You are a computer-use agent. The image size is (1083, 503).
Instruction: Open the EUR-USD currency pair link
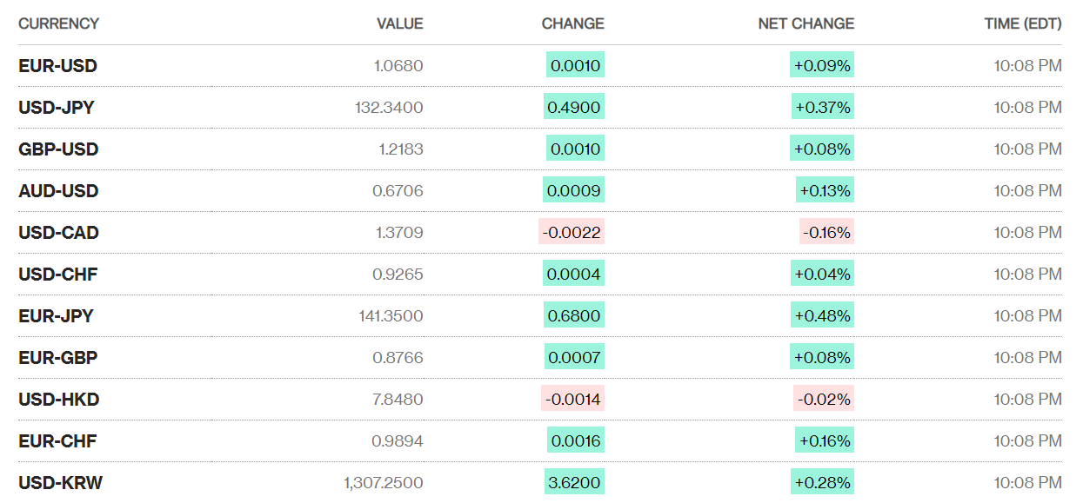click(57, 66)
